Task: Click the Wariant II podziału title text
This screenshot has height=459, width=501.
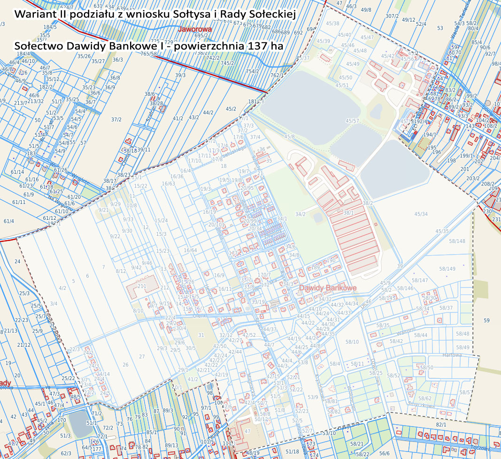Action: point(154,14)
